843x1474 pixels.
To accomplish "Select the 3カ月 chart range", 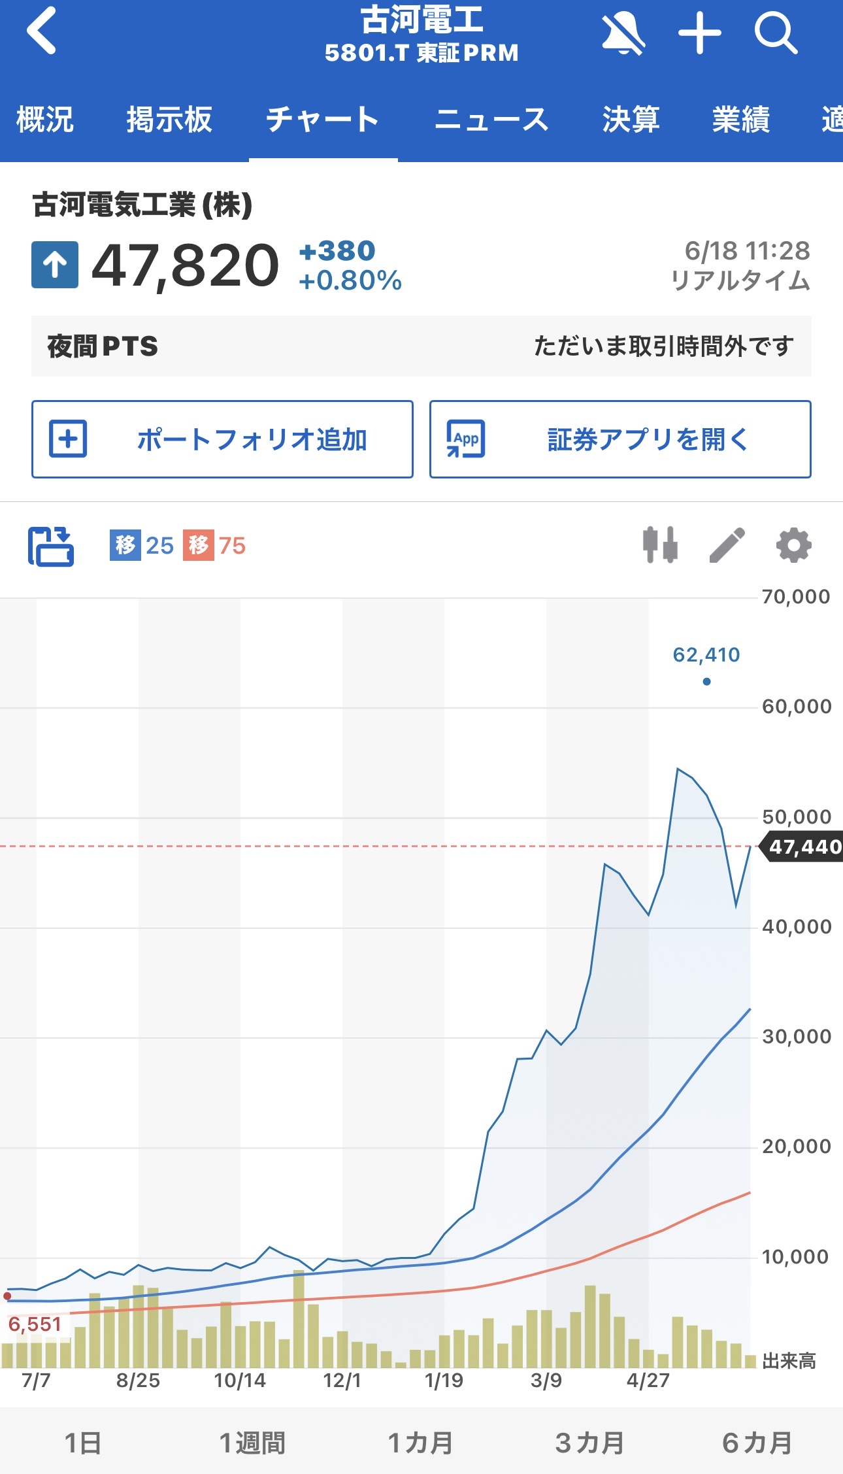I will click(x=589, y=1443).
